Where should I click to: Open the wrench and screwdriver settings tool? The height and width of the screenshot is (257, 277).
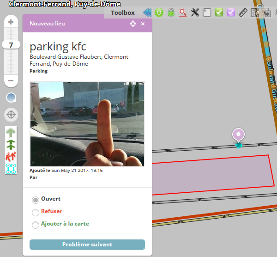click(195, 13)
